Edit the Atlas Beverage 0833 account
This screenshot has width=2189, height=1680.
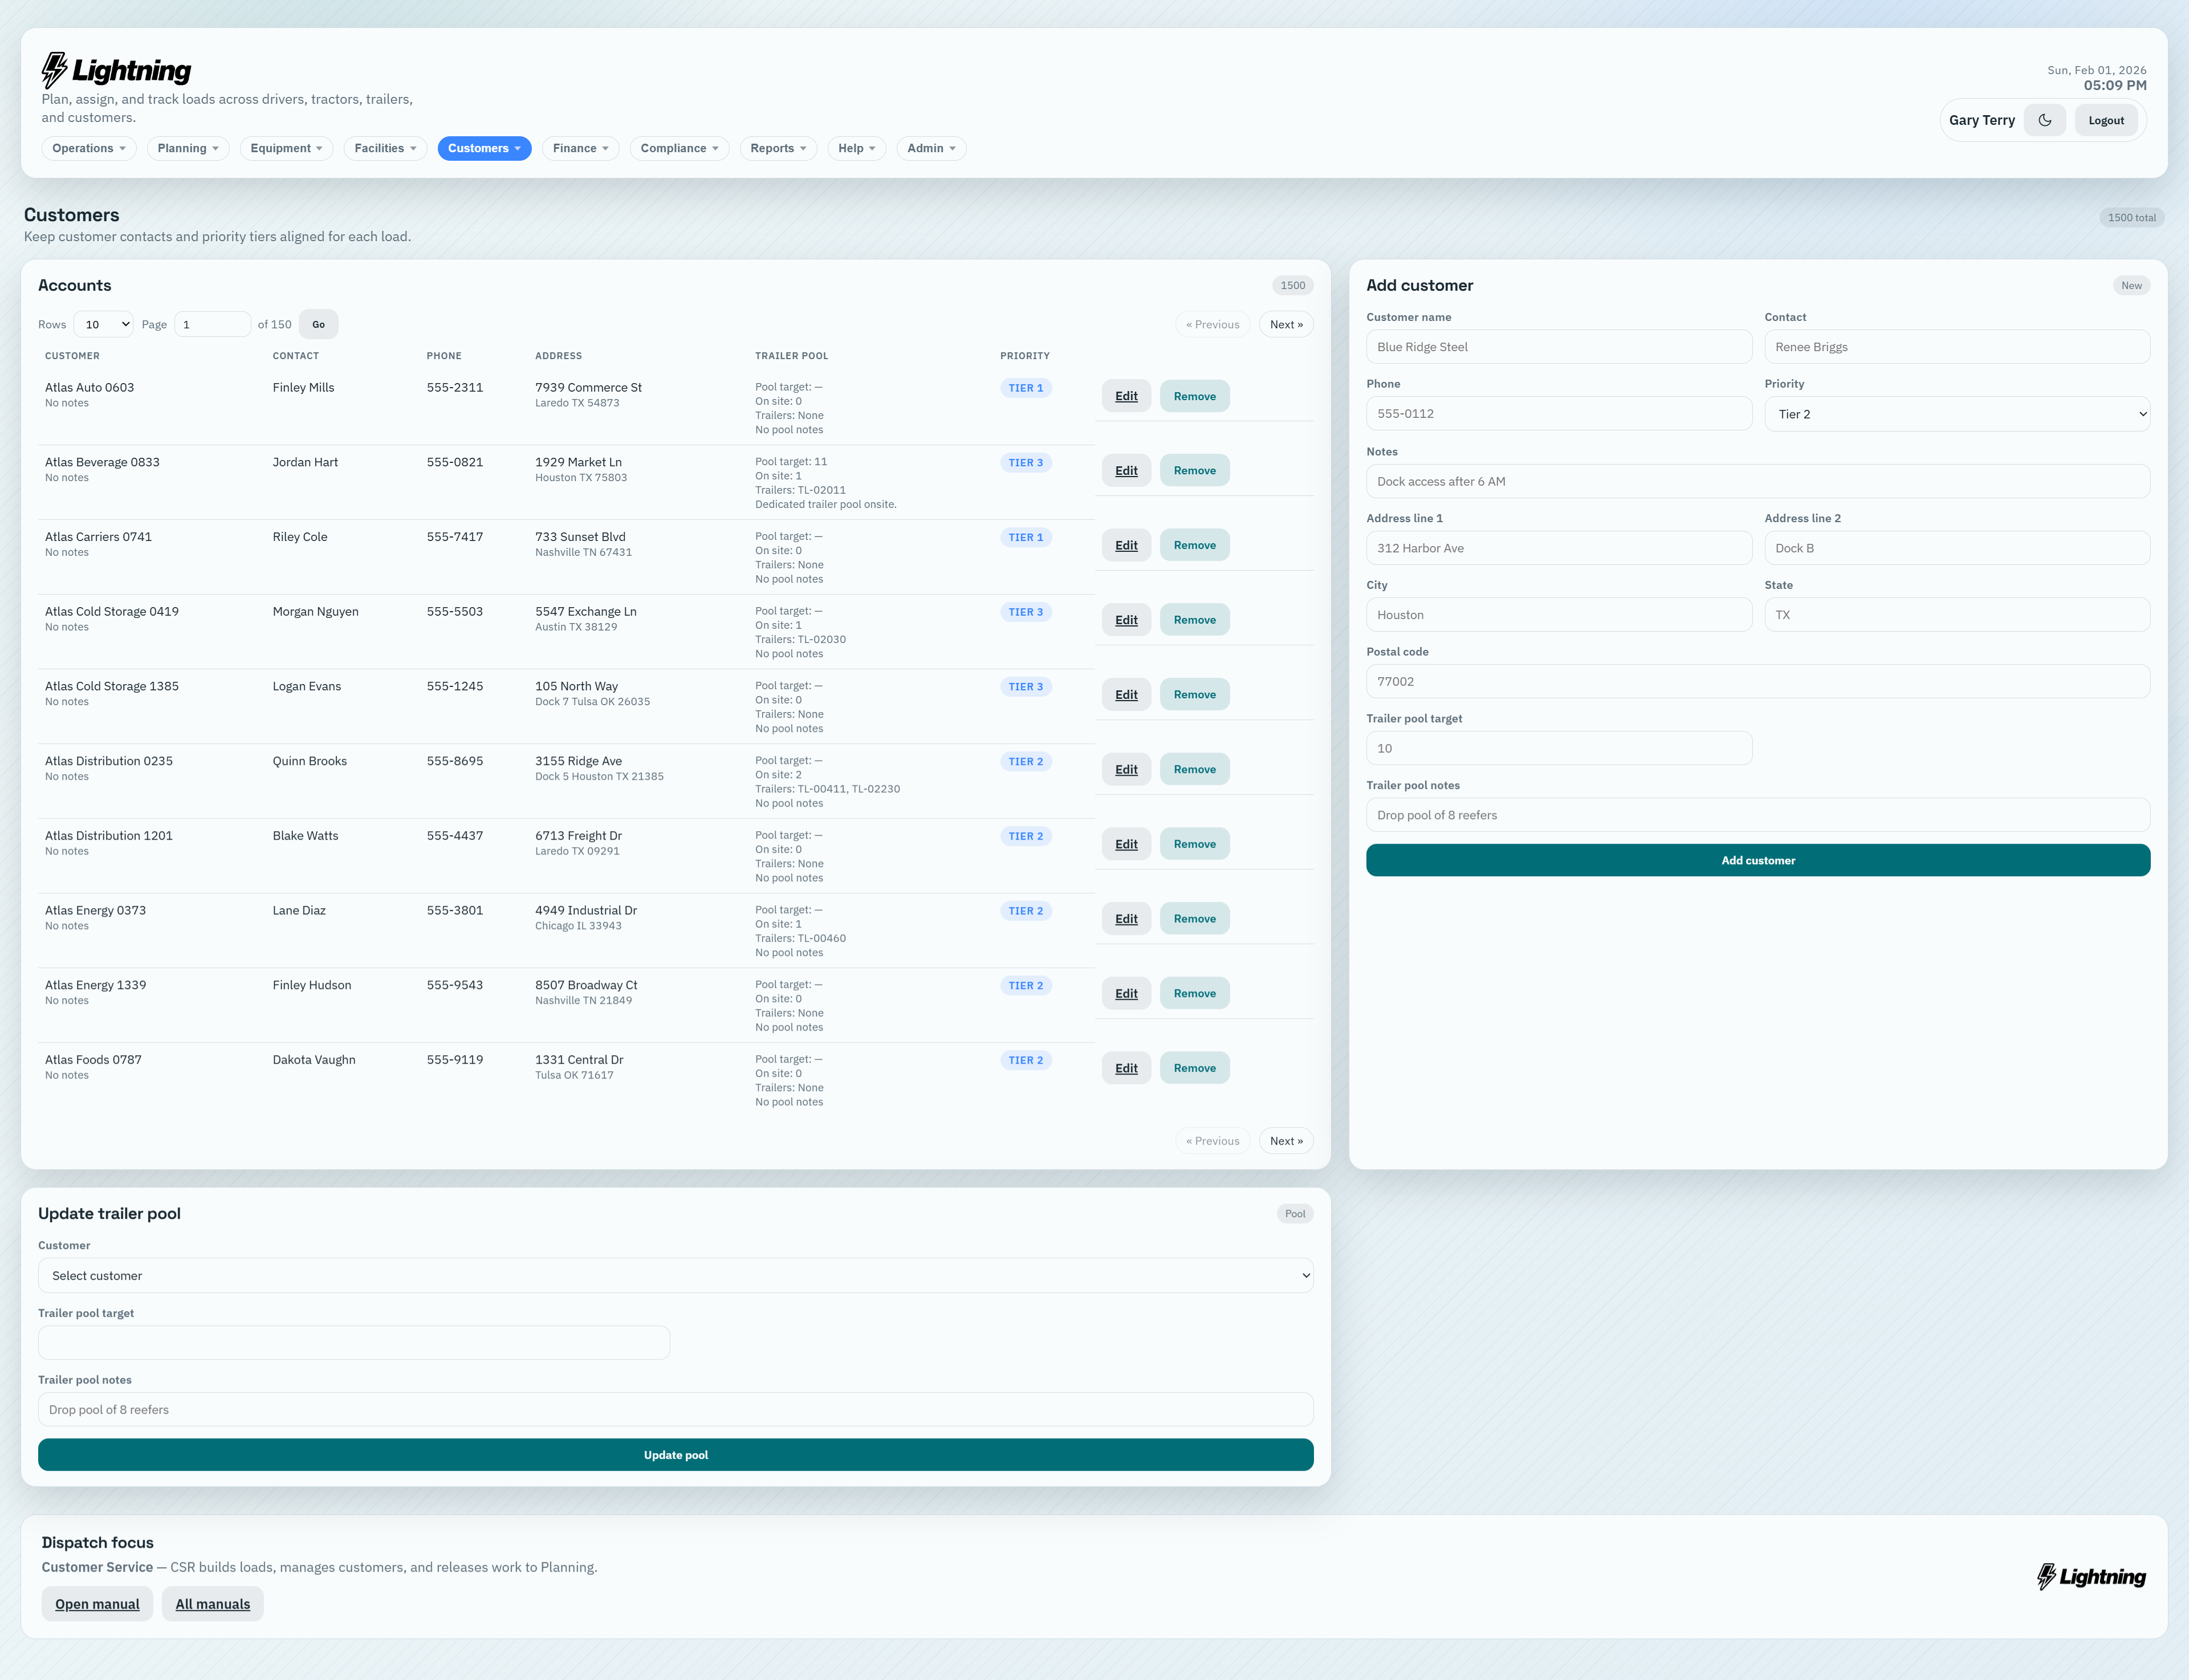click(1125, 470)
